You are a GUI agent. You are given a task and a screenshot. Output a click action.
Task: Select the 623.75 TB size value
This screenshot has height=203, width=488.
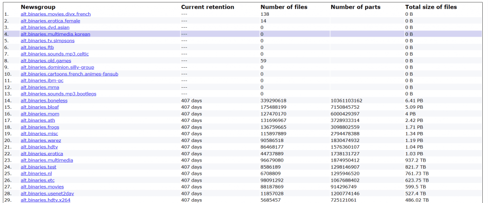tap(417, 180)
